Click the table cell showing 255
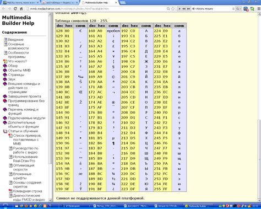Viewport: 261px width, 209px height. coord(157,189)
